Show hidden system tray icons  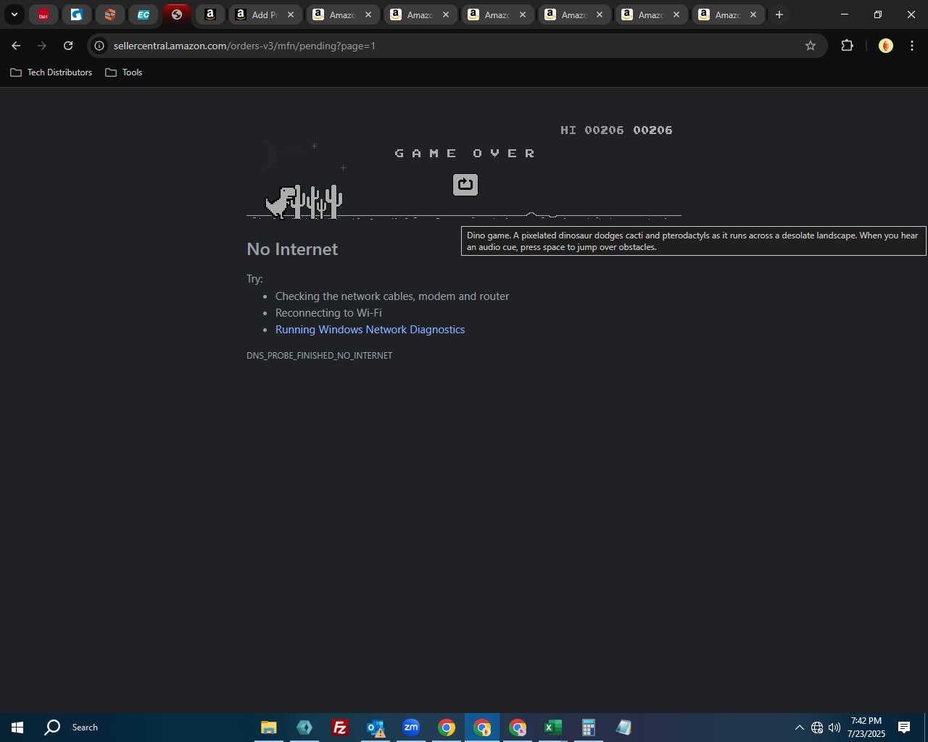point(799,728)
